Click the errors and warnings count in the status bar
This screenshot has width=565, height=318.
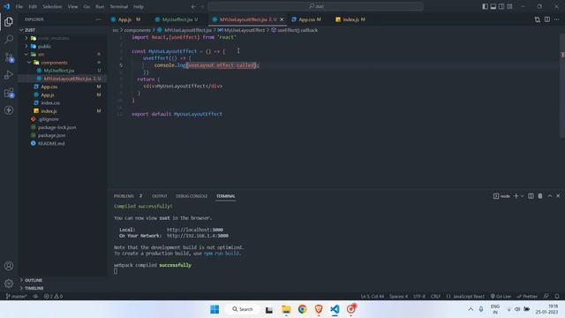[x=53, y=296]
